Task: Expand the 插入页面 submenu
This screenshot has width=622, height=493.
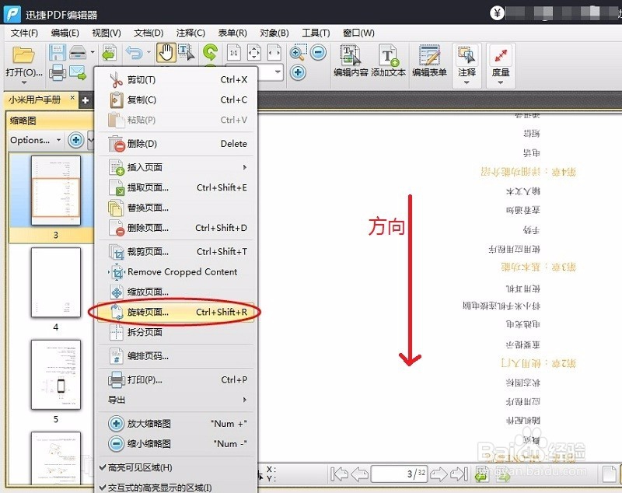Action: coord(176,167)
